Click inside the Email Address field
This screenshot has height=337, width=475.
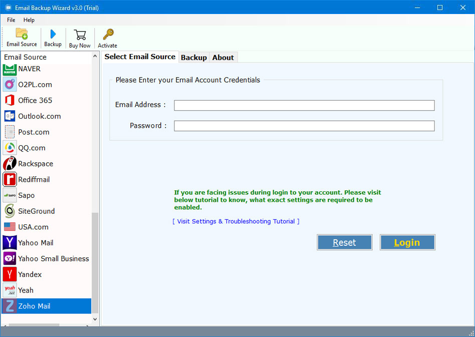pyautogui.click(x=304, y=105)
